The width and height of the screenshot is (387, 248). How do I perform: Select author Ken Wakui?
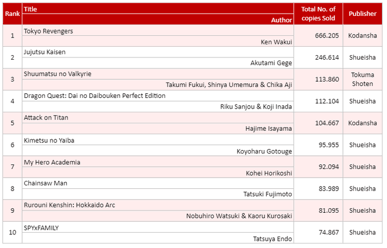pos(276,42)
